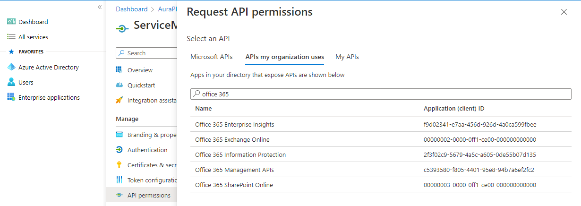Select the APIs my organization uses tab
Image resolution: width=581 pixels, height=206 pixels.
(285, 57)
